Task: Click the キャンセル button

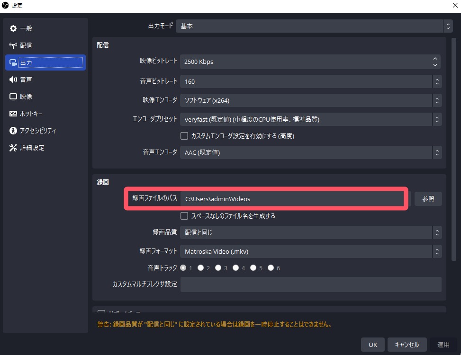Action: (x=407, y=345)
